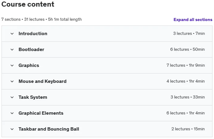
Task: Expand chevron next to Graphical Elements
Action: (x=12, y=113)
